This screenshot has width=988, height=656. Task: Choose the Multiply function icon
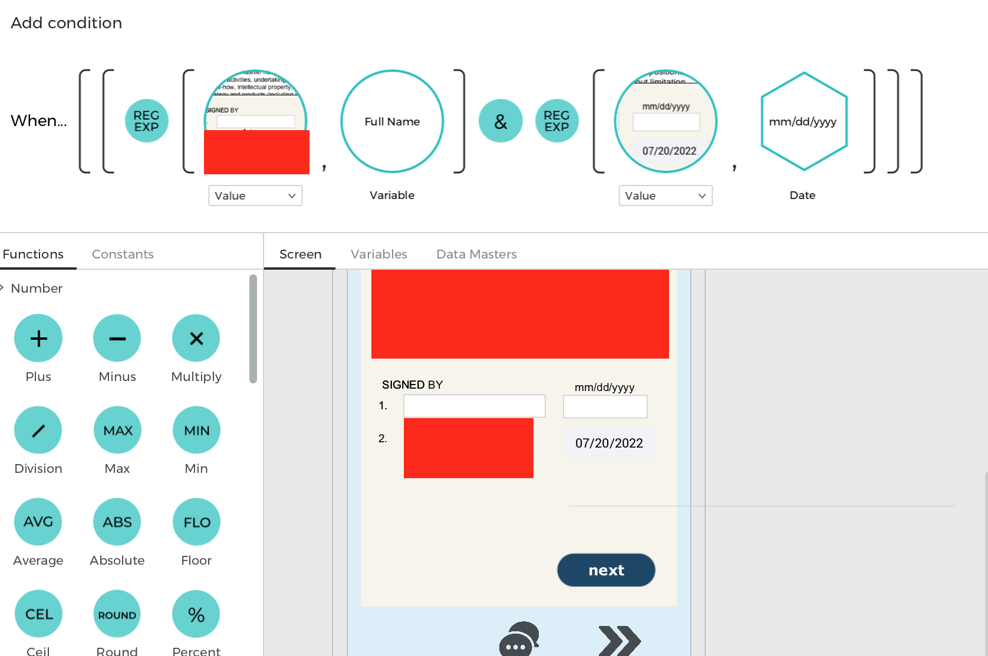click(x=196, y=338)
